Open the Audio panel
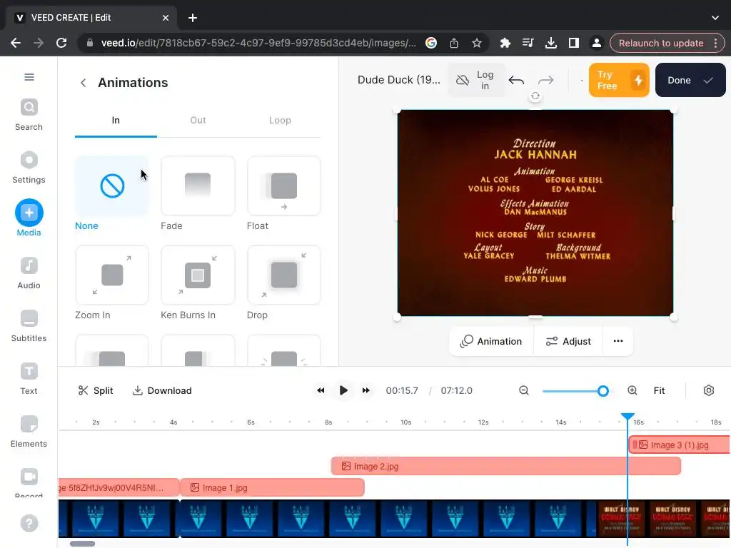This screenshot has height=548, width=731. [29, 273]
